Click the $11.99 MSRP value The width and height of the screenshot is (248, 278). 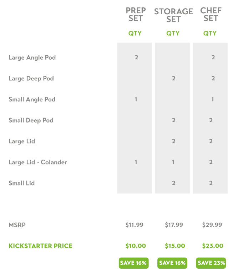(135, 225)
